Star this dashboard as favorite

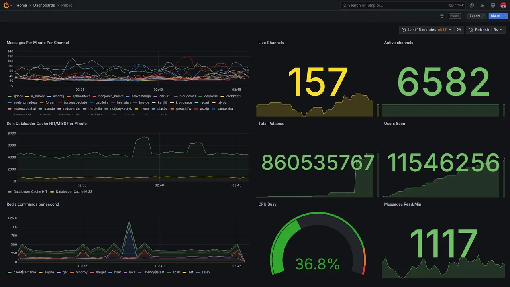pyautogui.click(x=442, y=16)
